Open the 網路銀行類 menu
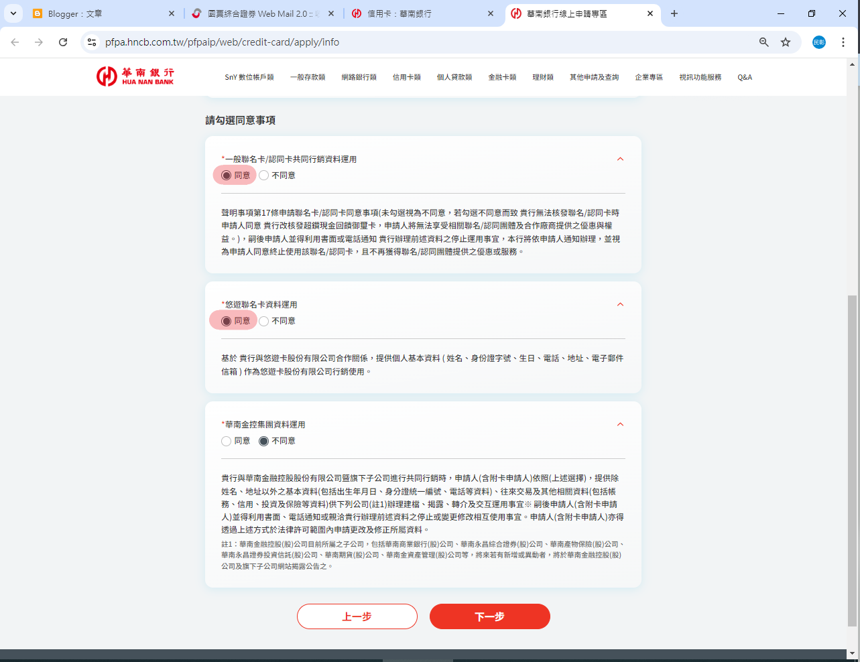 pyautogui.click(x=359, y=77)
